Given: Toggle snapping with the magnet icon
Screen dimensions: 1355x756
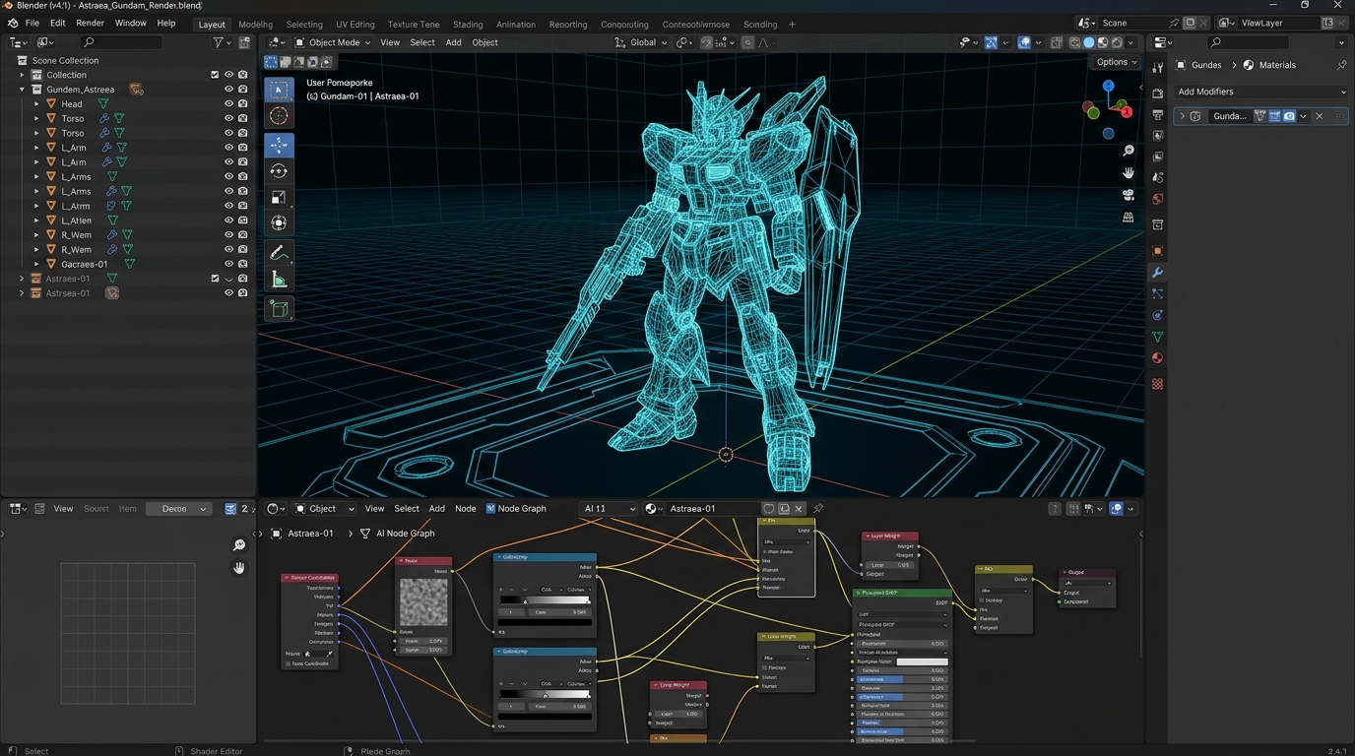Looking at the screenshot, I should pyautogui.click(x=706, y=42).
